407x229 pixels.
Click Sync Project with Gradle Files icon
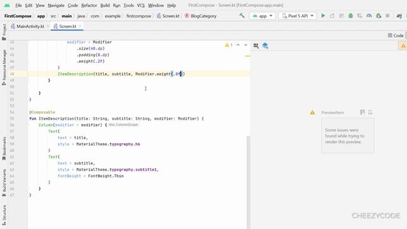[x=399, y=16]
